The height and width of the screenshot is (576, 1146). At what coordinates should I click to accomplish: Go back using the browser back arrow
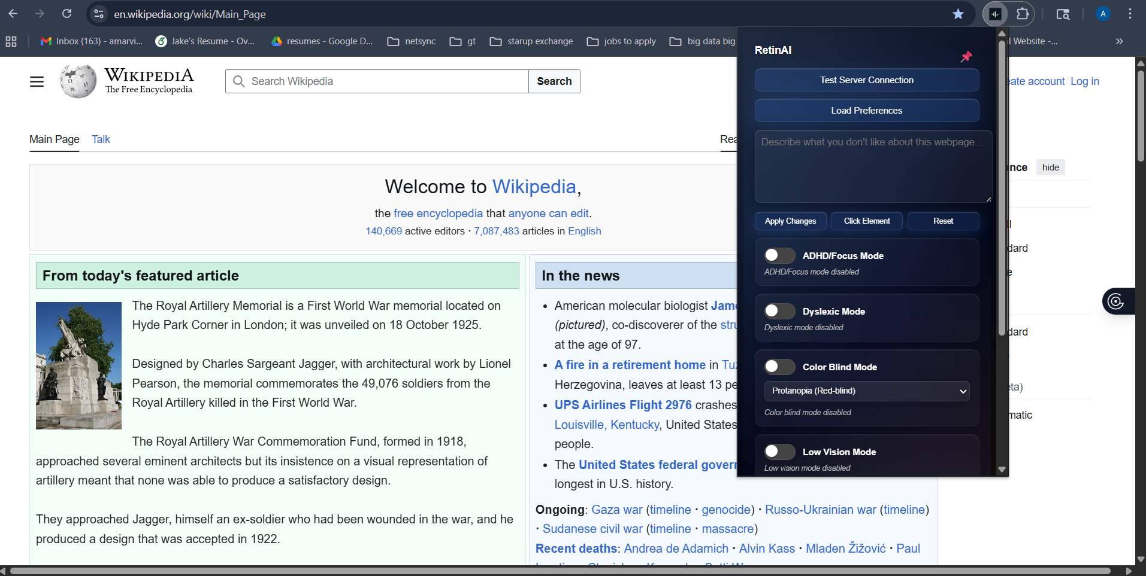[x=13, y=14]
